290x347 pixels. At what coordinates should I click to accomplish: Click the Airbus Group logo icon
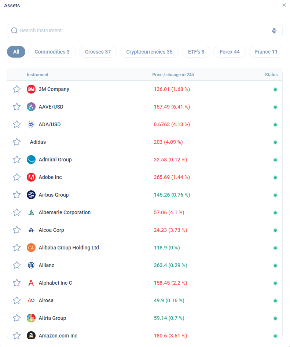31,195
